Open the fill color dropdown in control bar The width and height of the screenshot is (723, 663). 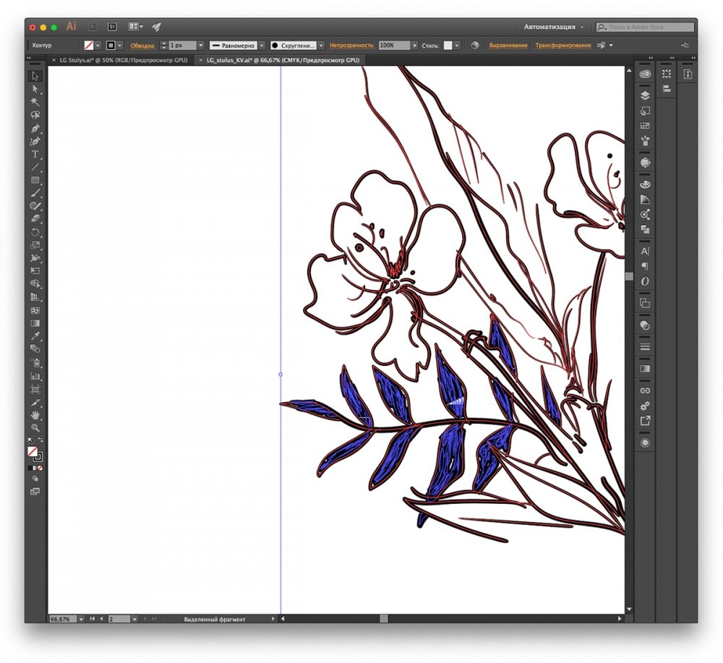point(98,45)
